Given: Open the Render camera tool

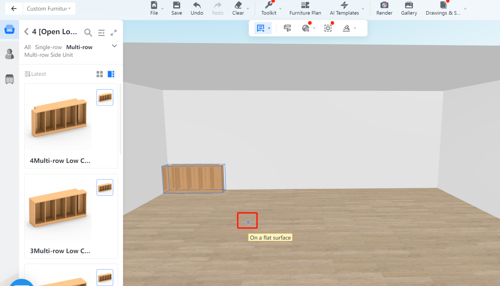Looking at the screenshot, I should [x=384, y=5].
